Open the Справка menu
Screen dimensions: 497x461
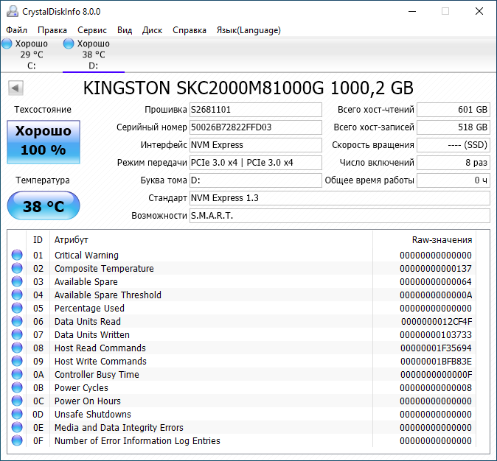(190, 30)
